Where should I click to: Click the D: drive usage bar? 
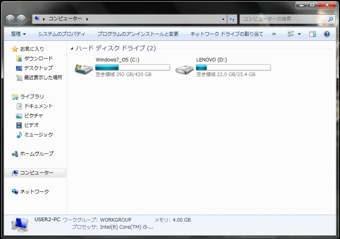pos(233,67)
